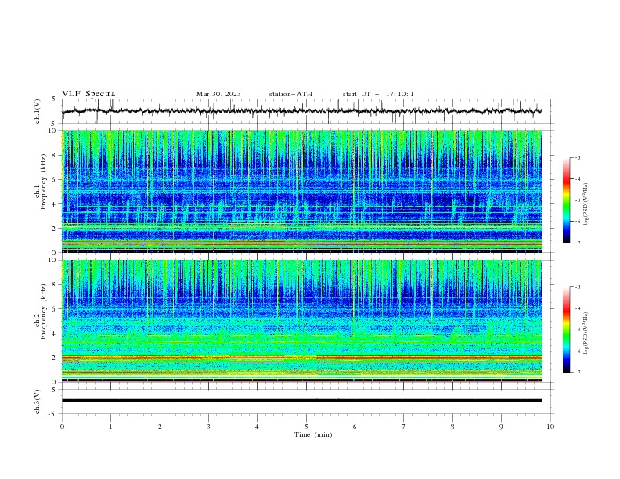Click the flat ch.3 waveform trace
620x479 pixels.
(301, 401)
